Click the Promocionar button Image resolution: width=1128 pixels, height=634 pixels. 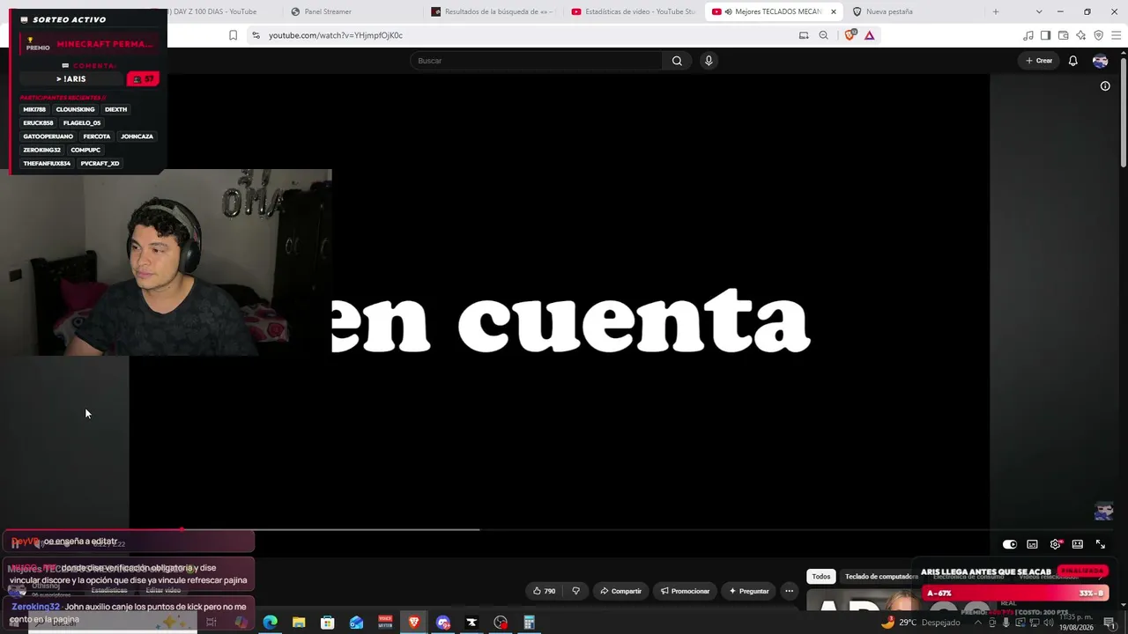tap(686, 591)
